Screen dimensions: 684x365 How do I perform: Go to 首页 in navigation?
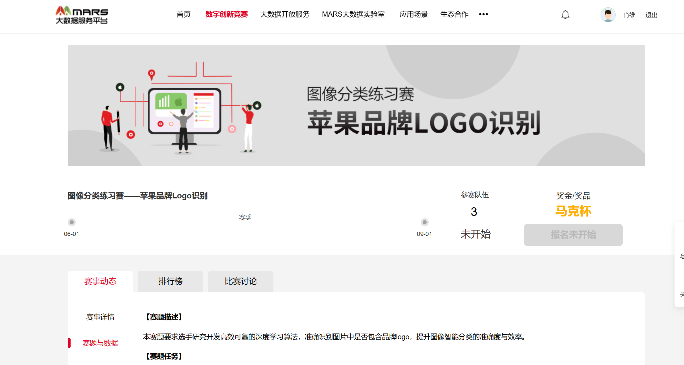coord(183,14)
